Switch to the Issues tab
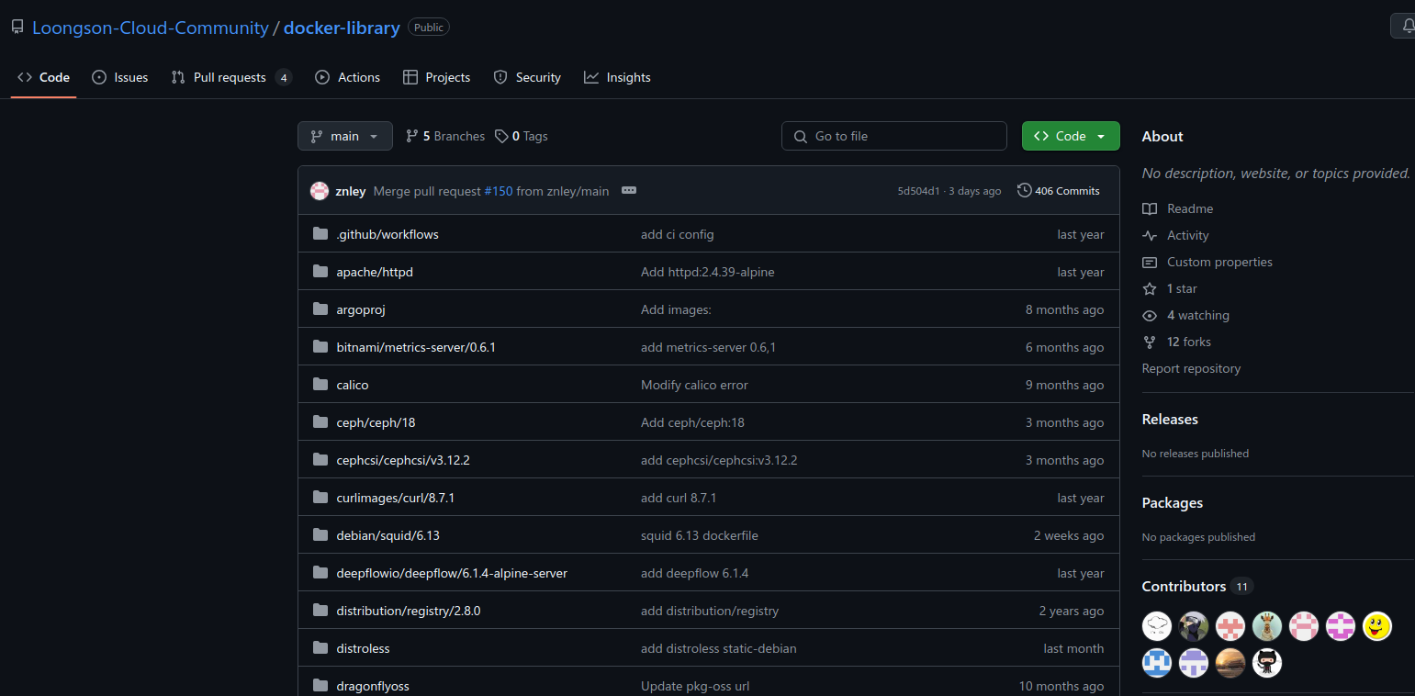 [x=120, y=77]
